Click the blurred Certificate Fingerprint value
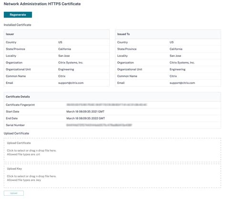This screenshot has height=200, width=226. coord(107,105)
